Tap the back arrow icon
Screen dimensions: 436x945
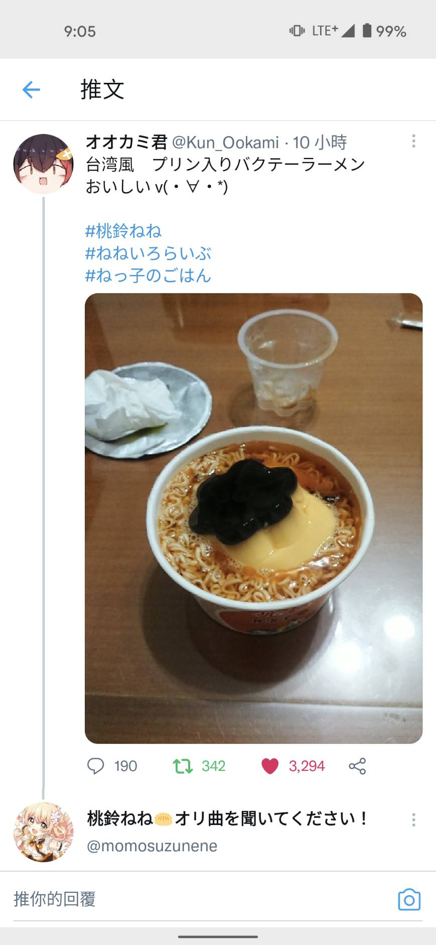pyautogui.click(x=31, y=90)
